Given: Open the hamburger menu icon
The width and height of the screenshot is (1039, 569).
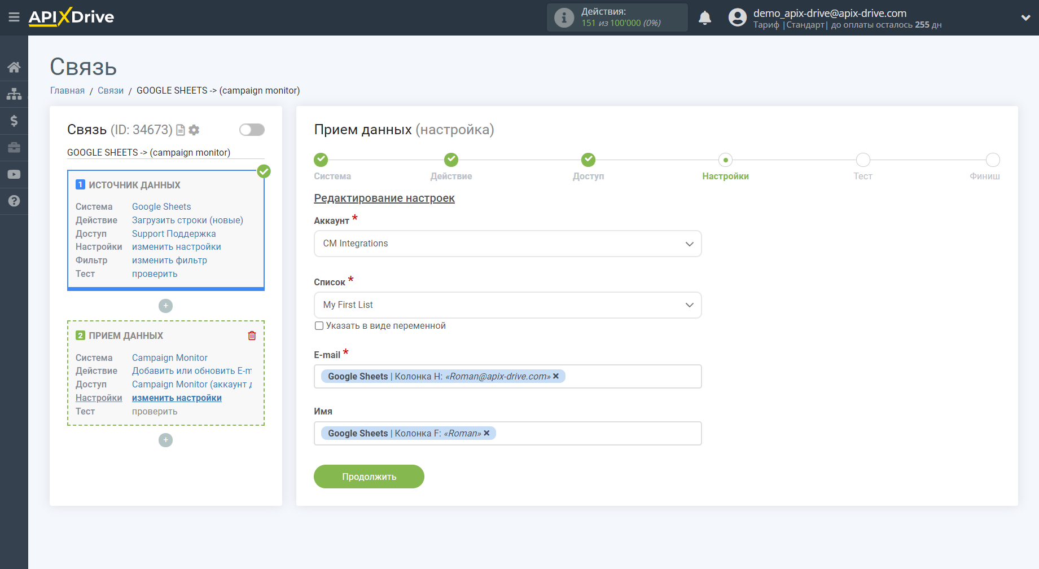Looking at the screenshot, I should pos(14,17).
